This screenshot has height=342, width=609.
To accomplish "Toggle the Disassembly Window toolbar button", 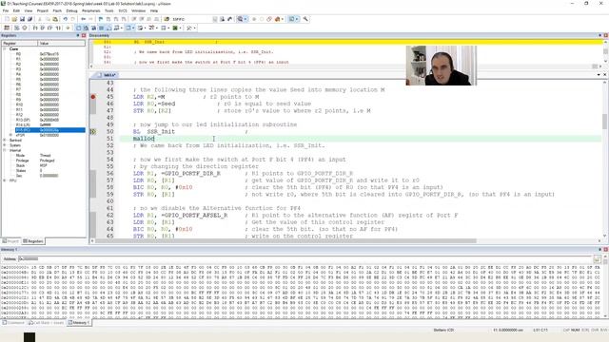I will 86,28.
